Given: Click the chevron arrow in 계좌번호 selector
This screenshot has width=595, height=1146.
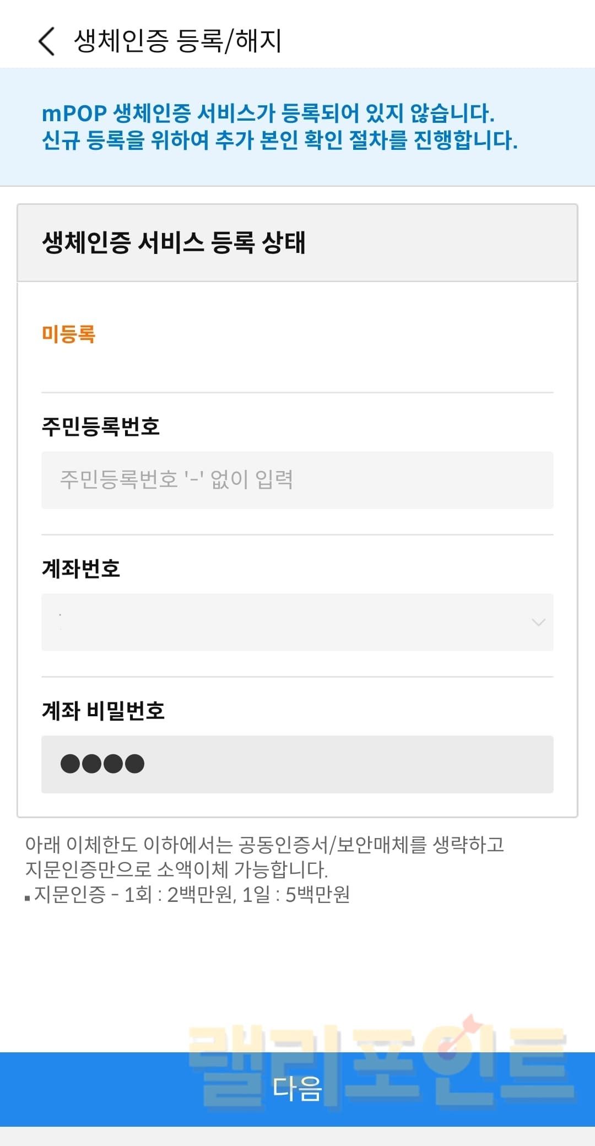Looking at the screenshot, I should click(x=538, y=623).
